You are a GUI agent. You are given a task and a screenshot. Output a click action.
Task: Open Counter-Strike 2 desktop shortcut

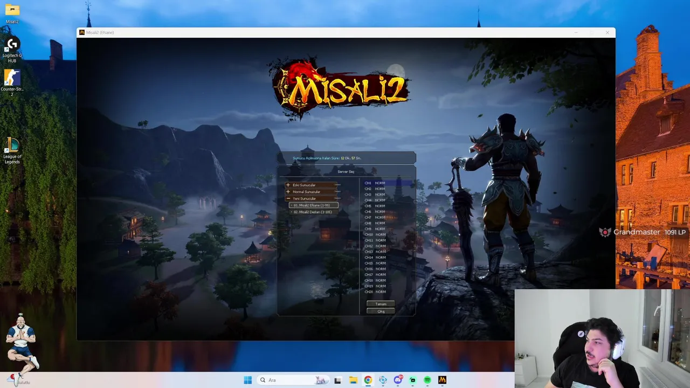(x=12, y=83)
